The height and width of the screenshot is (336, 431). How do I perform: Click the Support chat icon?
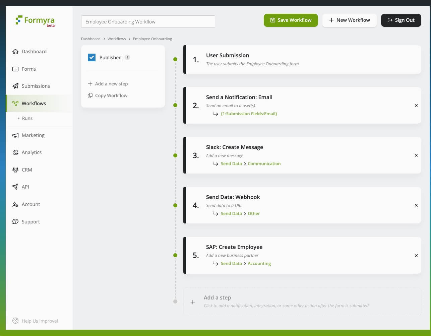tap(15, 221)
